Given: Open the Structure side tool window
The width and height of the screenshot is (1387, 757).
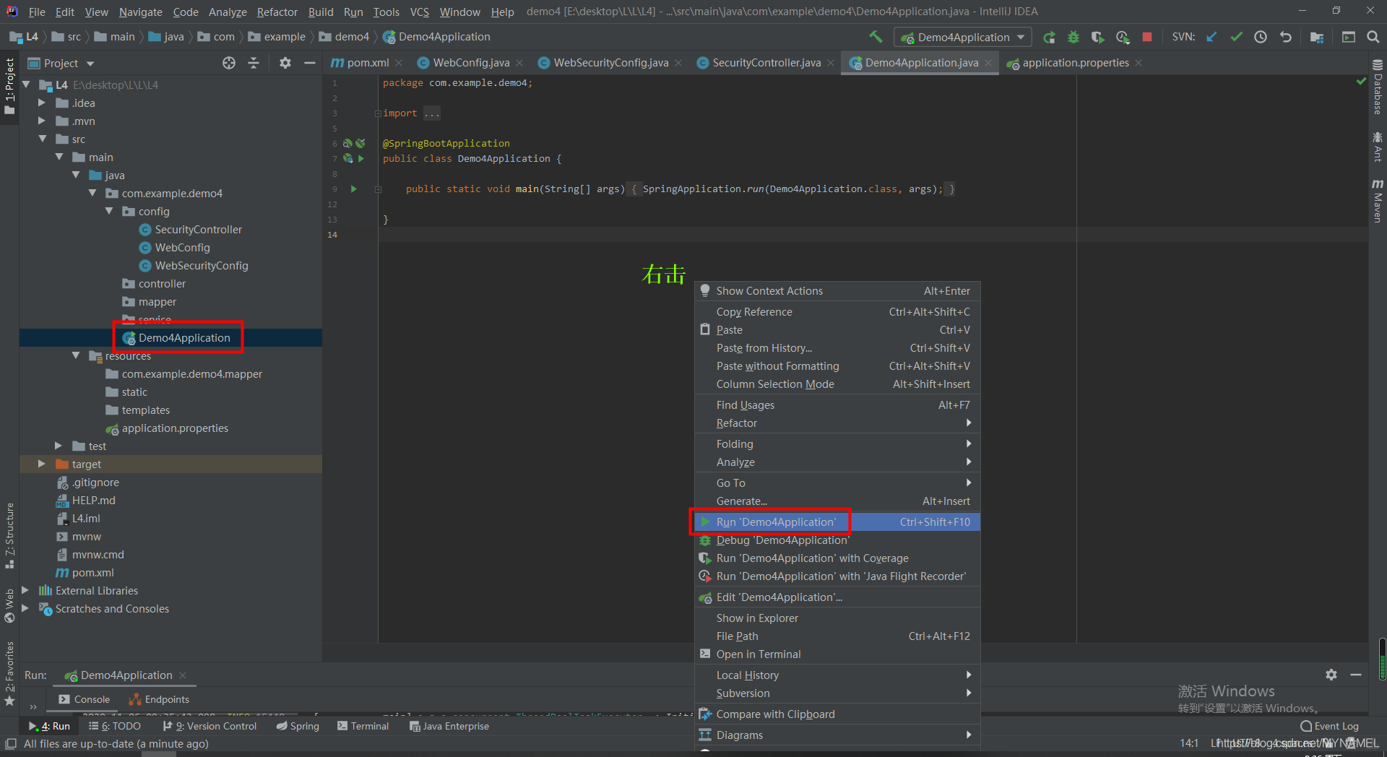Looking at the screenshot, I should click(9, 535).
